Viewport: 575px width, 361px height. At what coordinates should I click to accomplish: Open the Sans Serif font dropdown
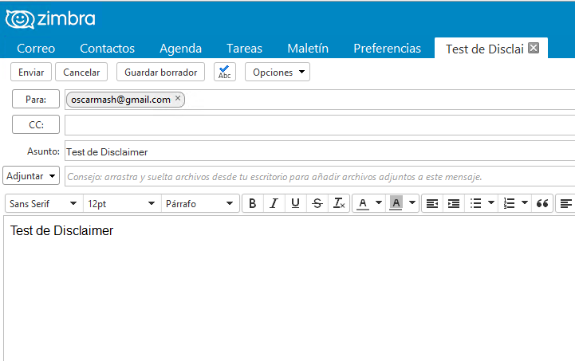click(x=44, y=203)
